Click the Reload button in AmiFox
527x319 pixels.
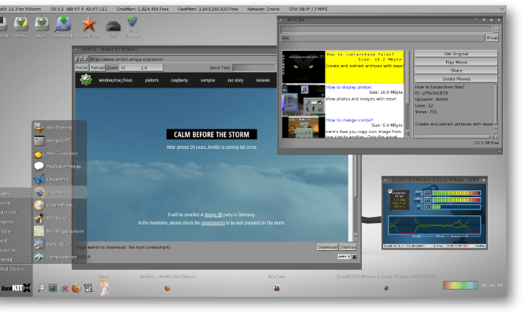click(x=98, y=68)
